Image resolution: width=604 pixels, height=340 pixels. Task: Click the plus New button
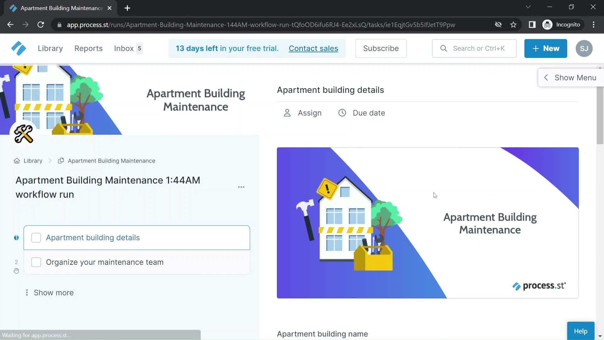[x=546, y=48]
